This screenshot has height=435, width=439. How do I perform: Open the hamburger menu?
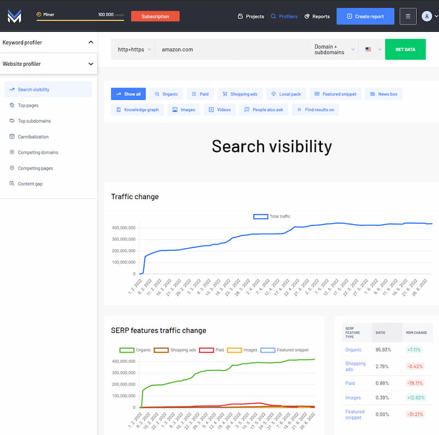408,16
